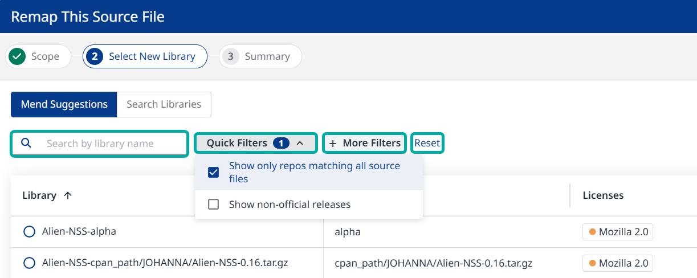Click the Library sort ascending arrow
This screenshot has height=278, width=697.
(68, 195)
